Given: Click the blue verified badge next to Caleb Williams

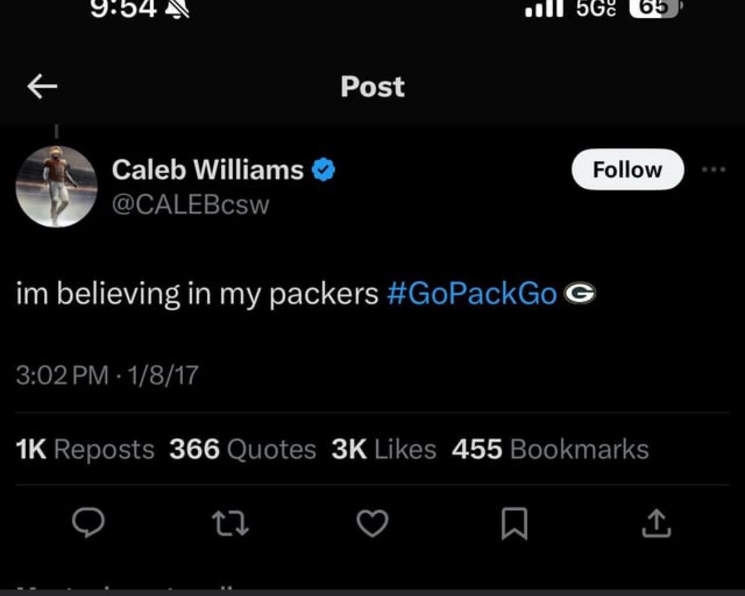Looking at the screenshot, I should [x=324, y=169].
